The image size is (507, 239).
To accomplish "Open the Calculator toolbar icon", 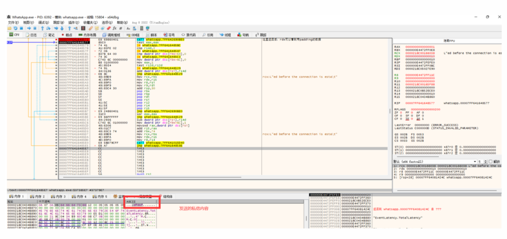I will point(142,28).
